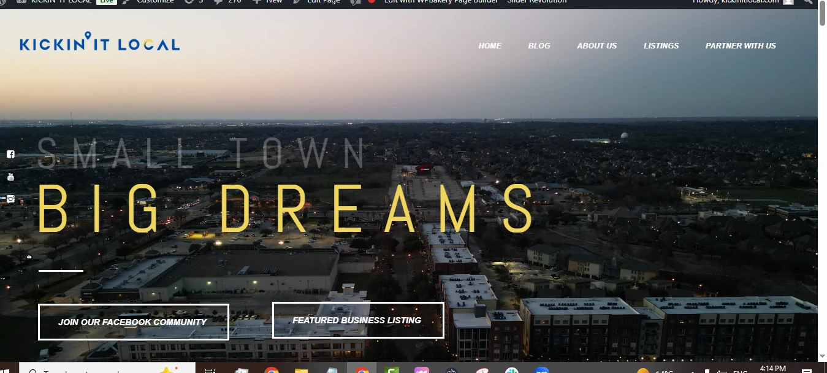This screenshot has height=373, width=827.
Task: Open the Partner With Us page
Action: [x=741, y=46]
